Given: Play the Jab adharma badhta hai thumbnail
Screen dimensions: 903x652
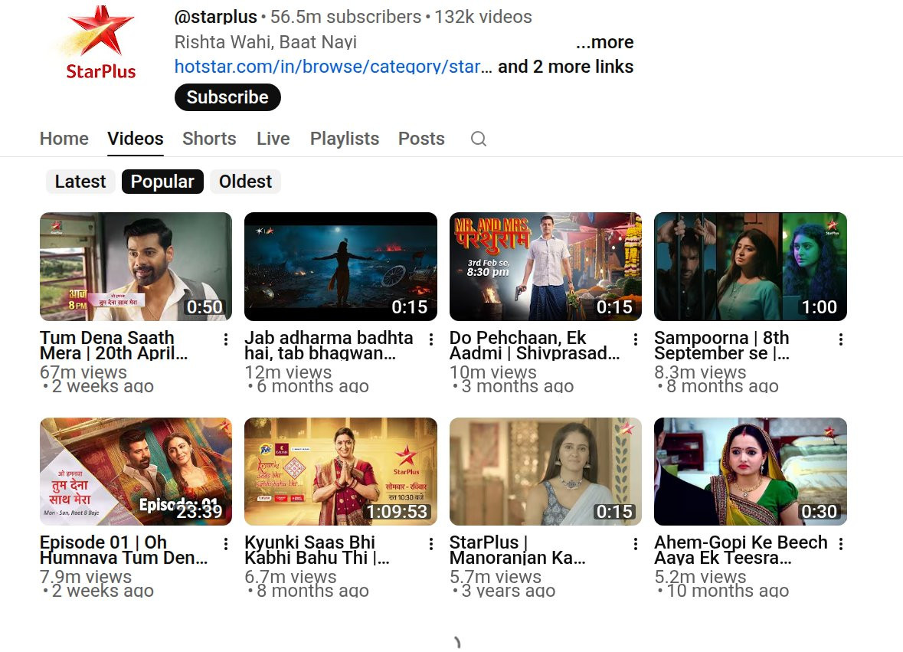Looking at the screenshot, I should coord(340,267).
